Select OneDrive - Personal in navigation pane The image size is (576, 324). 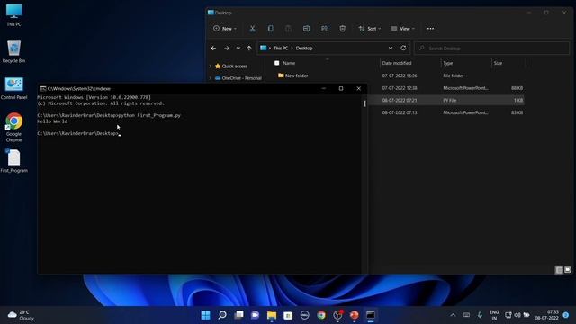tap(238, 78)
